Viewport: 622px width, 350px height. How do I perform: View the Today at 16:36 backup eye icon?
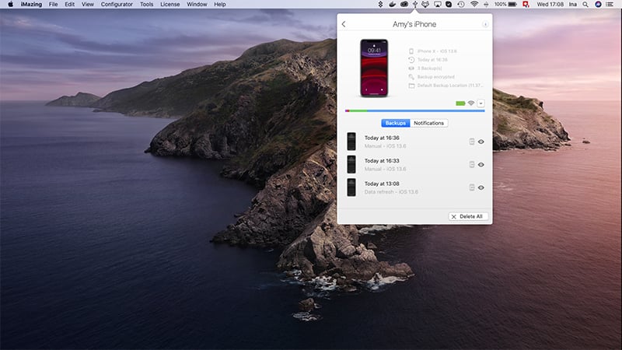click(480, 142)
